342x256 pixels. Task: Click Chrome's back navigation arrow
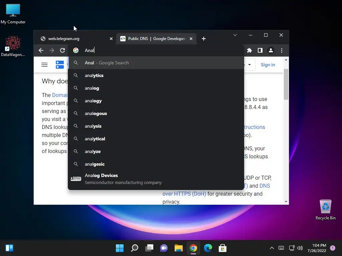(41, 51)
